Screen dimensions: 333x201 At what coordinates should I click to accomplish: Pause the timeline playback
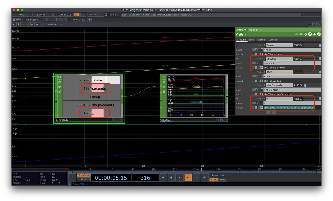click(x=171, y=178)
